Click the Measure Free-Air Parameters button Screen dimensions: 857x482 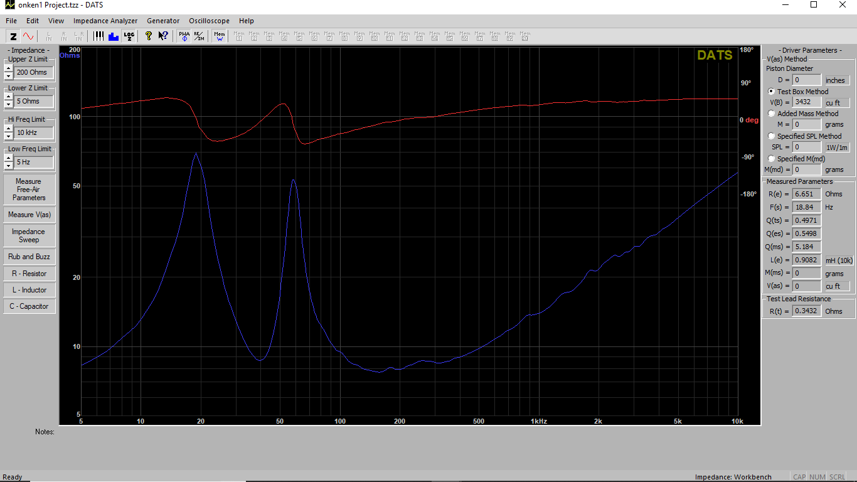[x=29, y=190]
